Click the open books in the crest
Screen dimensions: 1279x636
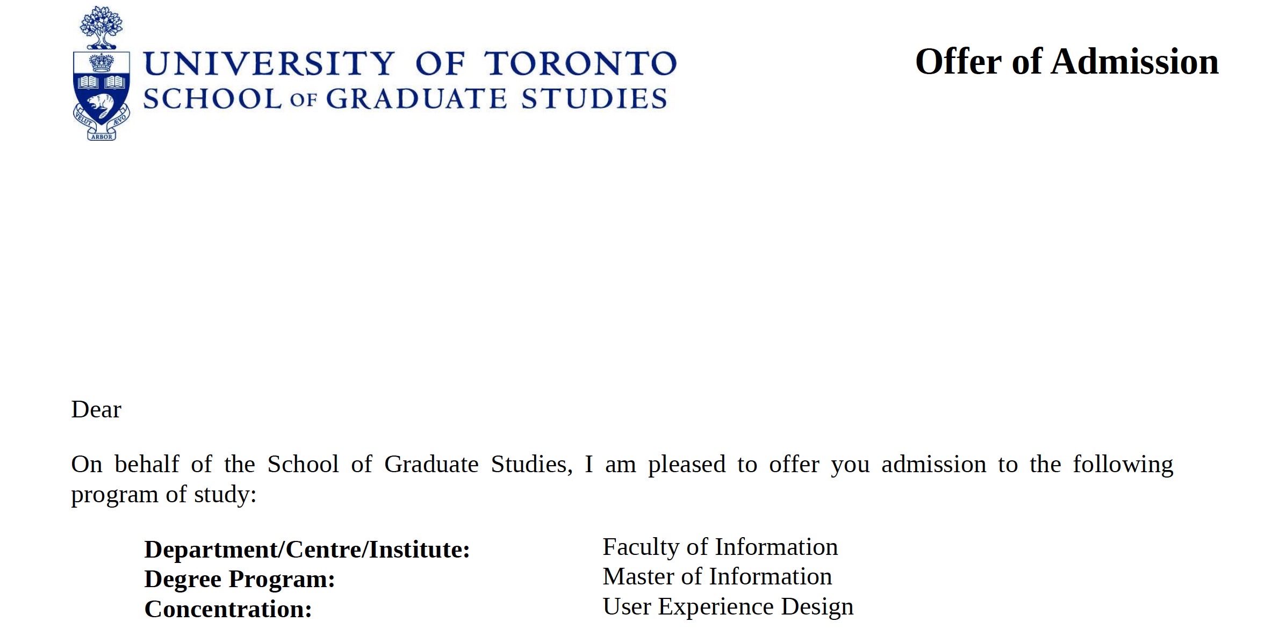click(x=102, y=83)
